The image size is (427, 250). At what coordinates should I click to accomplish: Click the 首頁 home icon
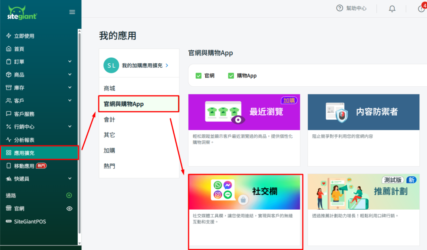click(x=8, y=49)
